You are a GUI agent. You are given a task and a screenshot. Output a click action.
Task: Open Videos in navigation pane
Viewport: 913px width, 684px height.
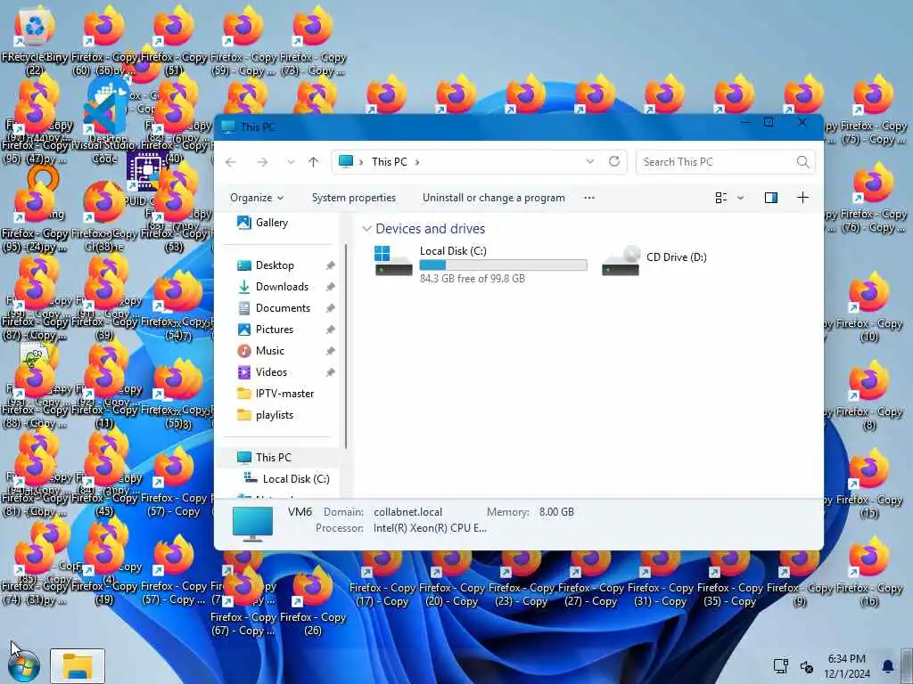point(271,372)
